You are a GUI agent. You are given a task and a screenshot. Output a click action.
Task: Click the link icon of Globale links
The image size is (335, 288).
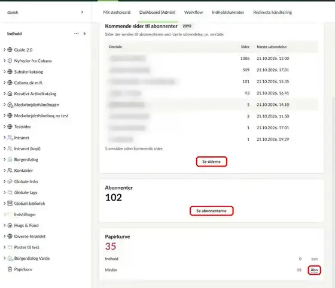point(10,181)
